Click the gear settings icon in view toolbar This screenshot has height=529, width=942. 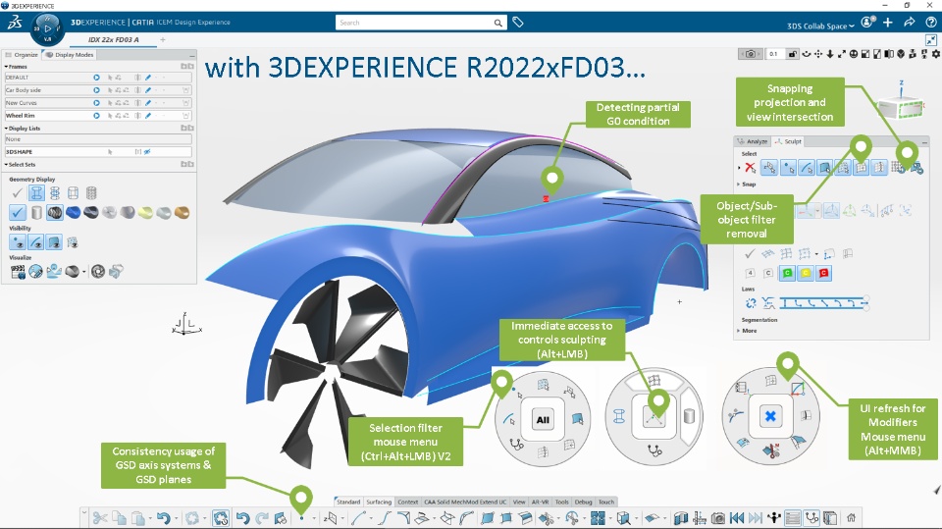[935, 54]
